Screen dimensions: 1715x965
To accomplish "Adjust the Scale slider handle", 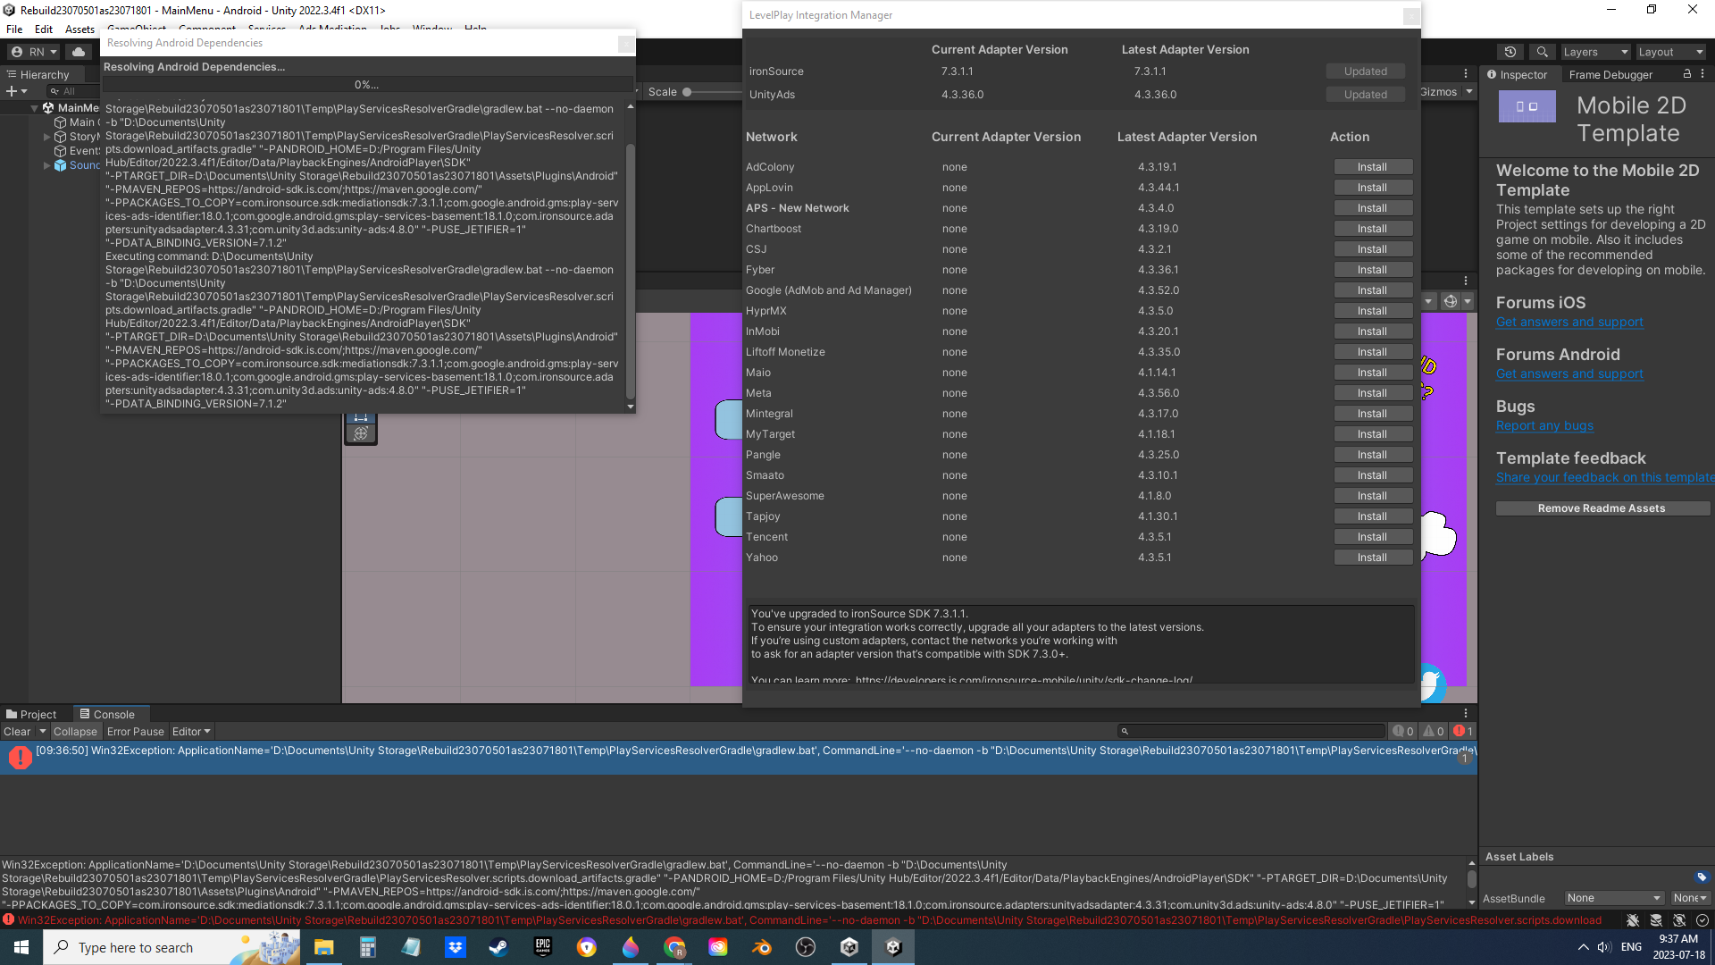I will coord(687,92).
